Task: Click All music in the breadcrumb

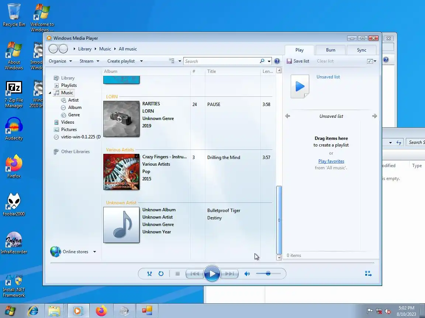Action: pos(128,49)
